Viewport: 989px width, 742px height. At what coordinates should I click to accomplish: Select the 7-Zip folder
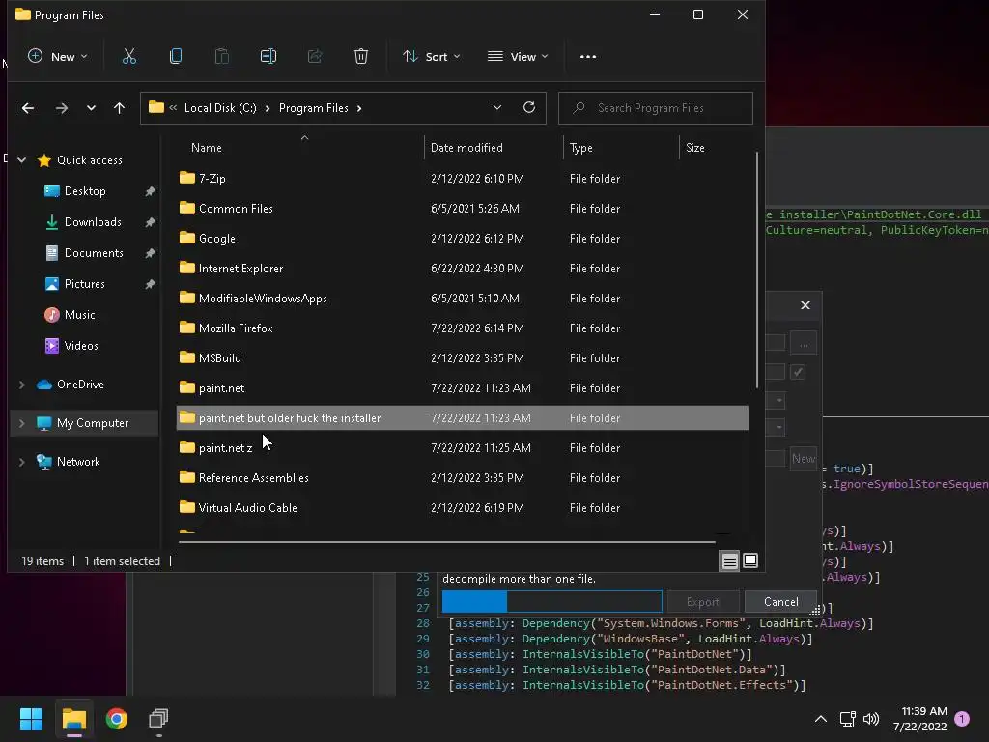[463, 179]
